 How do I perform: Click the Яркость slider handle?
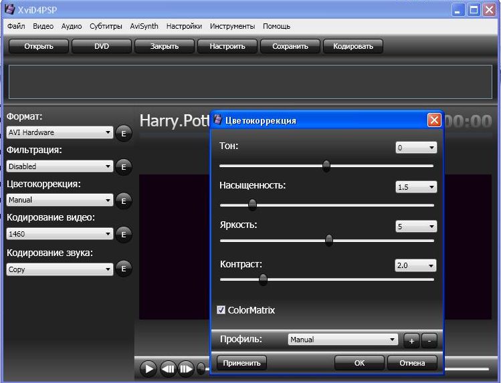point(329,240)
